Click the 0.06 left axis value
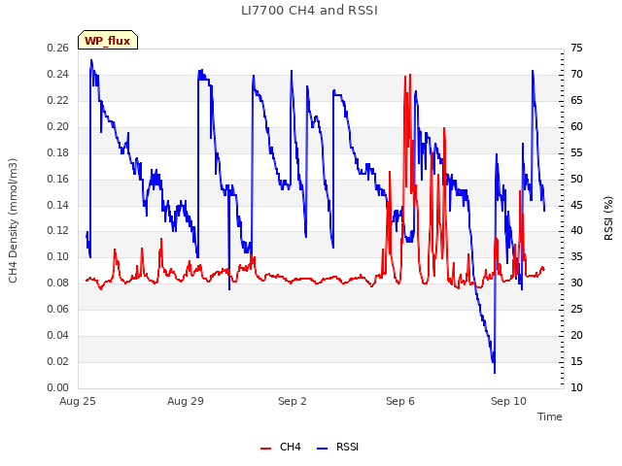This screenshot has height=466, width=622. point(58,309)
